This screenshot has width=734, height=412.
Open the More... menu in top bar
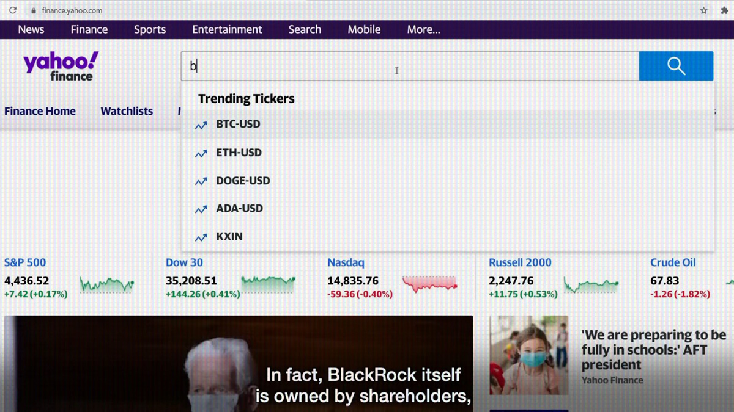pos(423,29)
